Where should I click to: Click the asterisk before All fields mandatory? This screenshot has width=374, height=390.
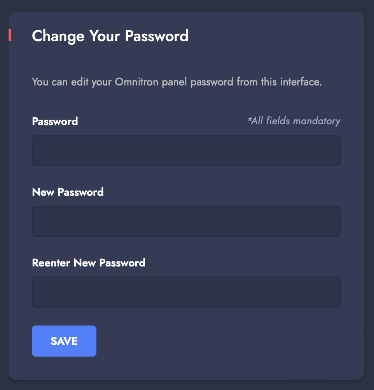coord(250,119)
